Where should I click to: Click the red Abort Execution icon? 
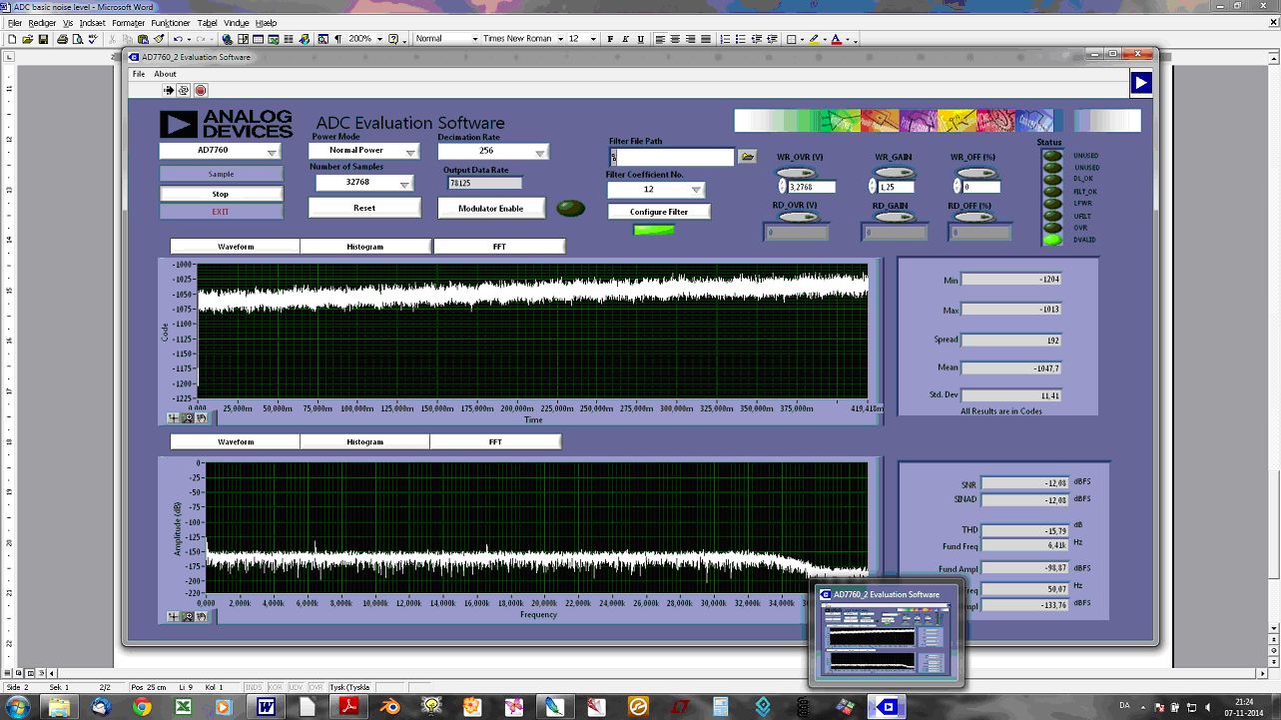pyautogui.click(x=201, y=90)
